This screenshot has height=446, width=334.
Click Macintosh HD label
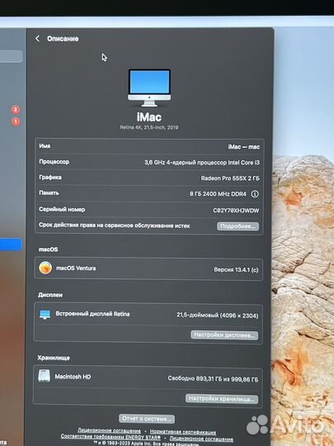pos(73,377)
